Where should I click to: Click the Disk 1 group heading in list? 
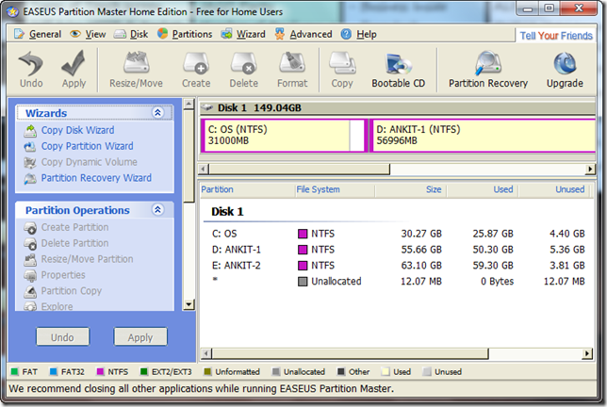pyautogui.click(x=227, y=212)
